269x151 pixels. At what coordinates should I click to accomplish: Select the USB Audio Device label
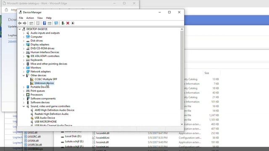[x=45, y=118]
